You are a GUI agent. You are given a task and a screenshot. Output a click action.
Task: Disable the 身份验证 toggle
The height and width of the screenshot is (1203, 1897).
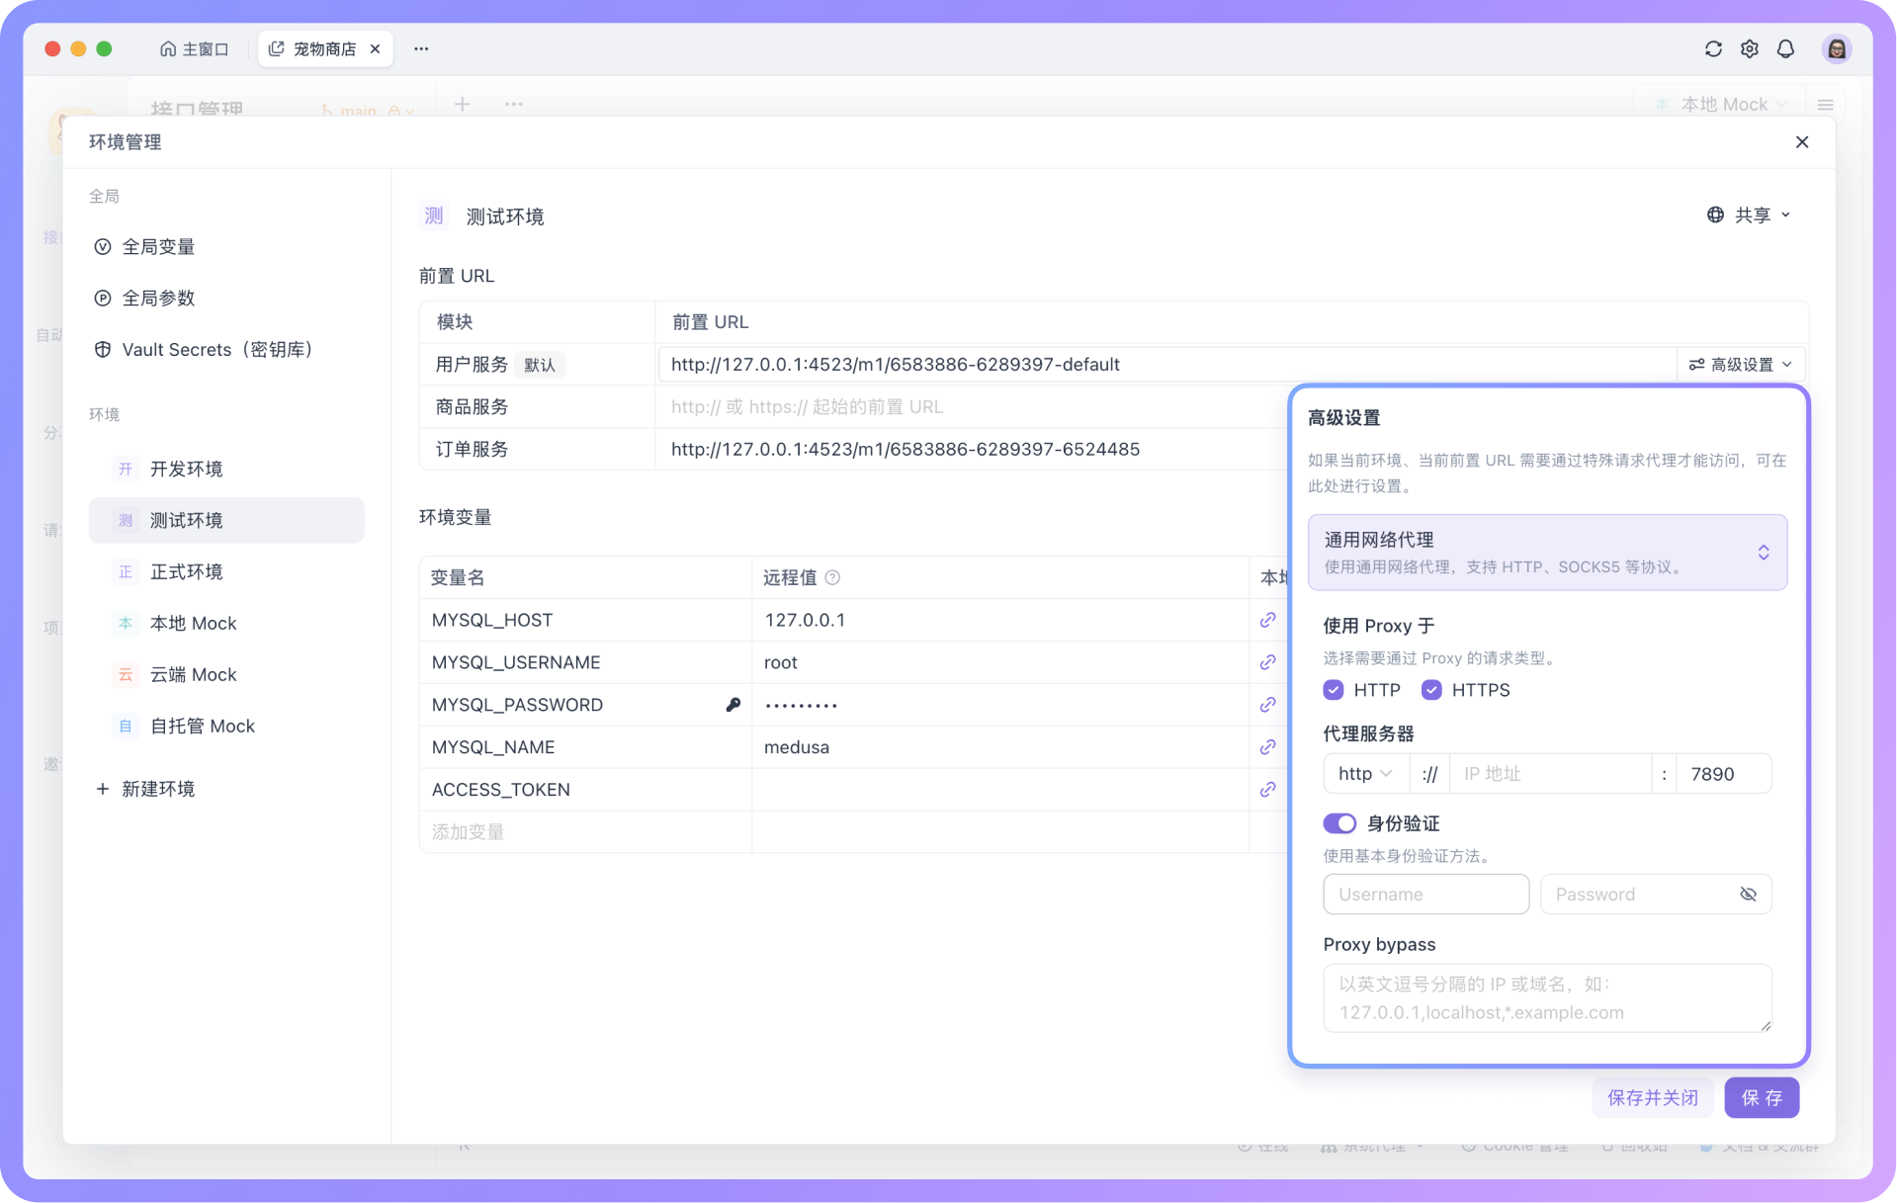1338,822
